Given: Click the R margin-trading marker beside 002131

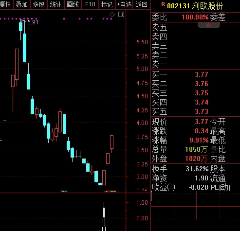Looking at the screenshot, I should tap(163, 4).
